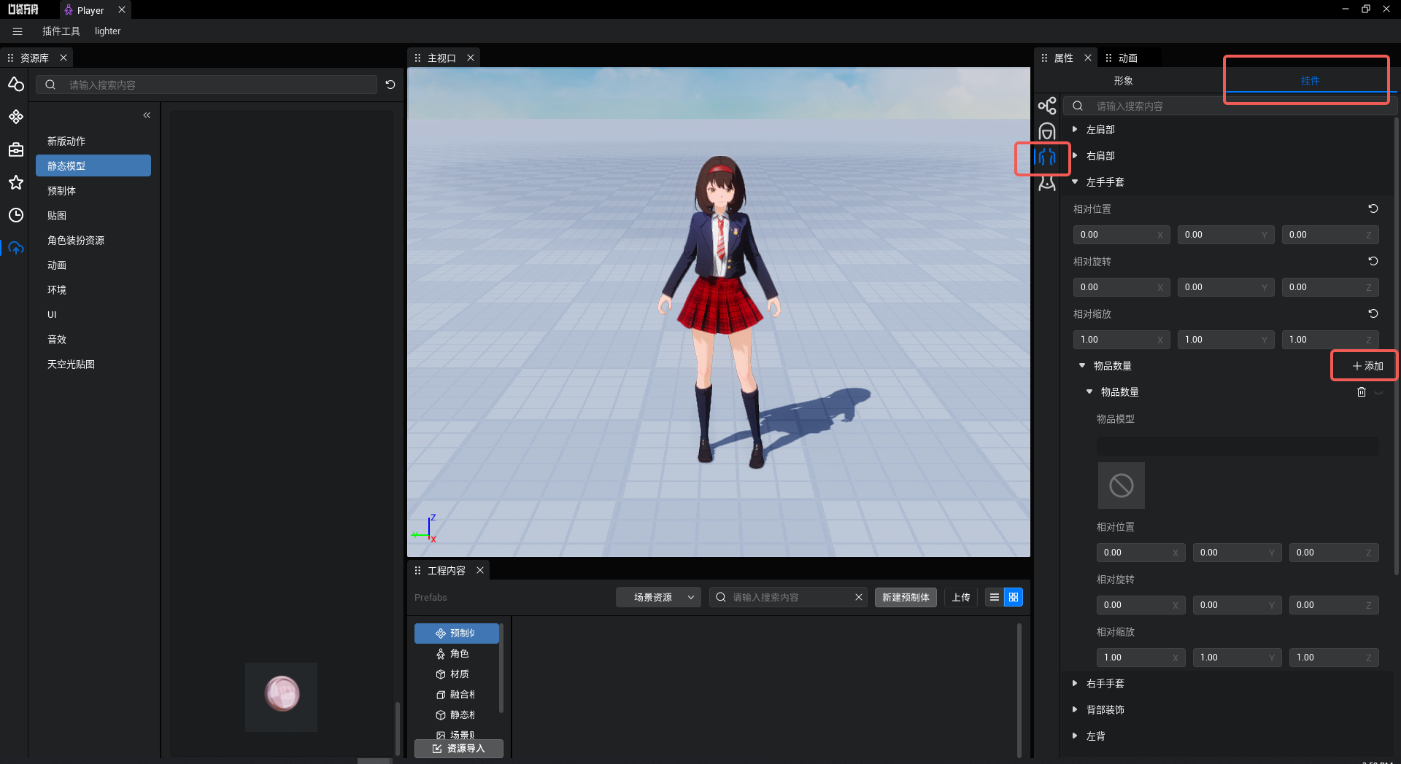Select the cloud upload sidebar icon
The image size is (1401, 764).
(x=16, y=248)
